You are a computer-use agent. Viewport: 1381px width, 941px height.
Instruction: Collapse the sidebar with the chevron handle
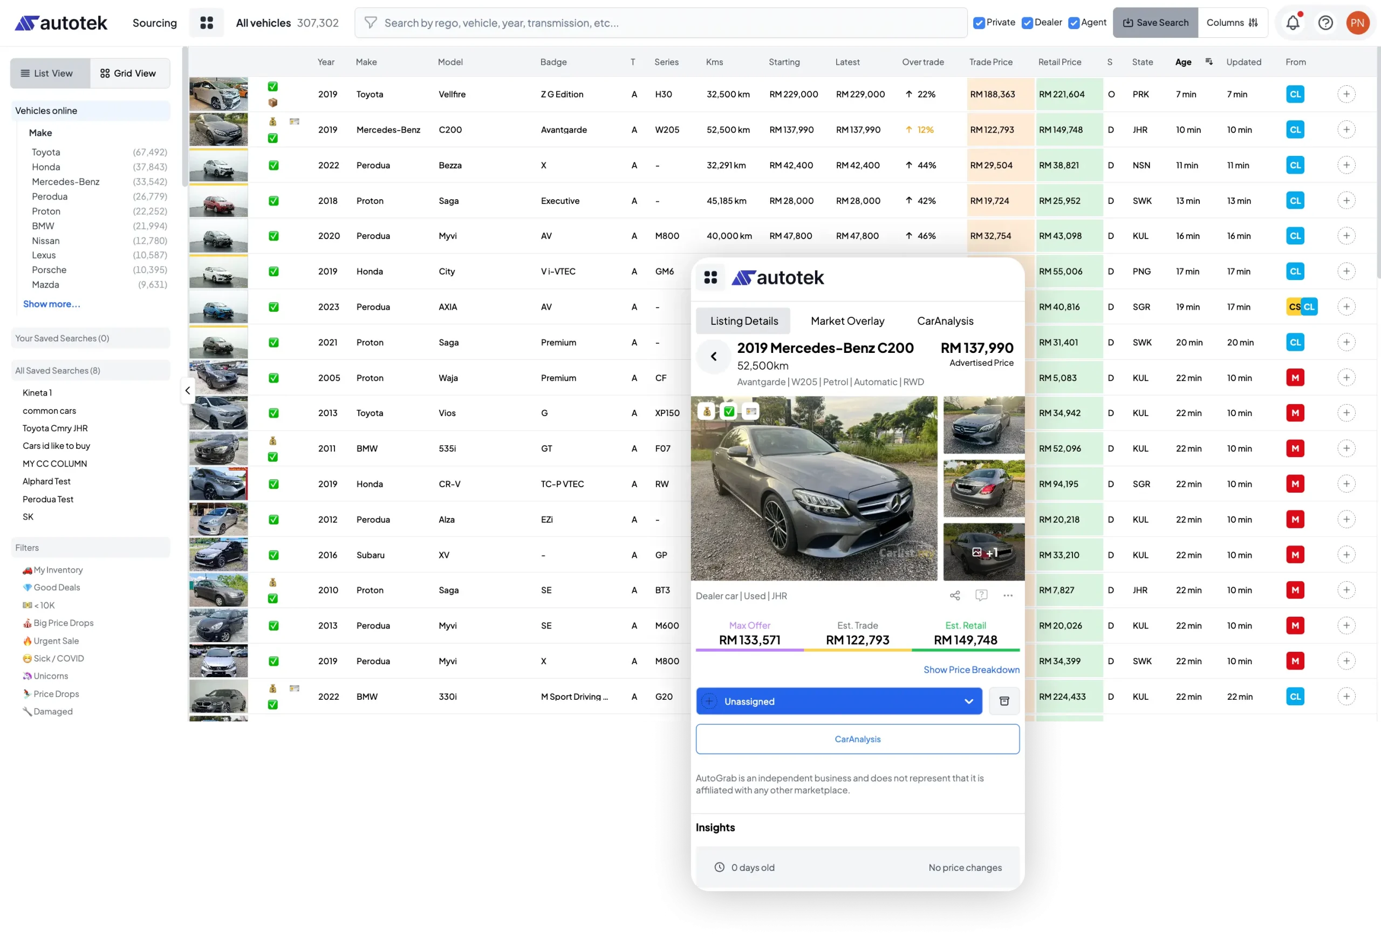coord(187,390)
